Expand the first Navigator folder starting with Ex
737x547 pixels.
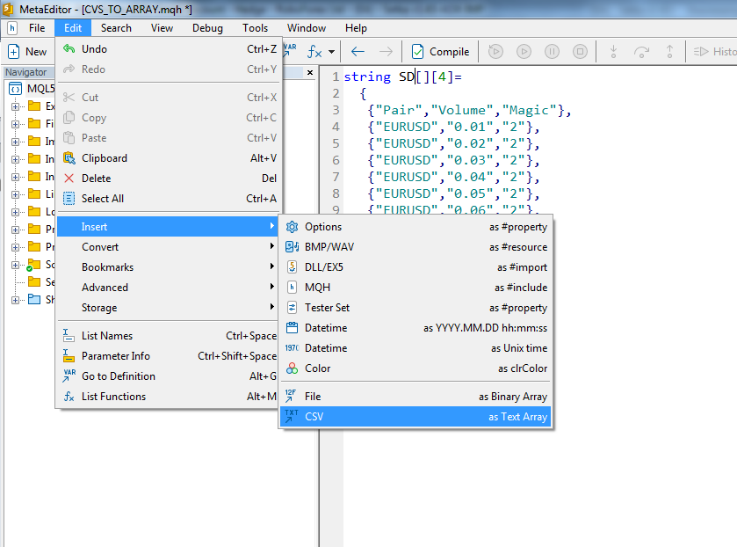16,106
